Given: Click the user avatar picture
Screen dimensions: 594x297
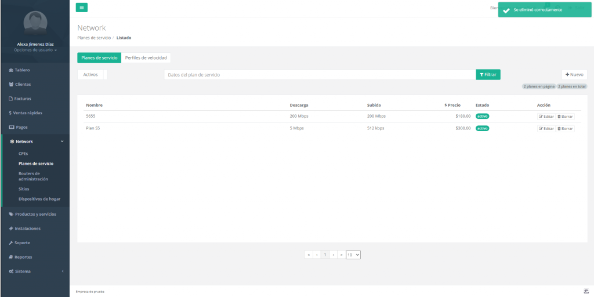Looking at the screenshot, I should 35,23.
